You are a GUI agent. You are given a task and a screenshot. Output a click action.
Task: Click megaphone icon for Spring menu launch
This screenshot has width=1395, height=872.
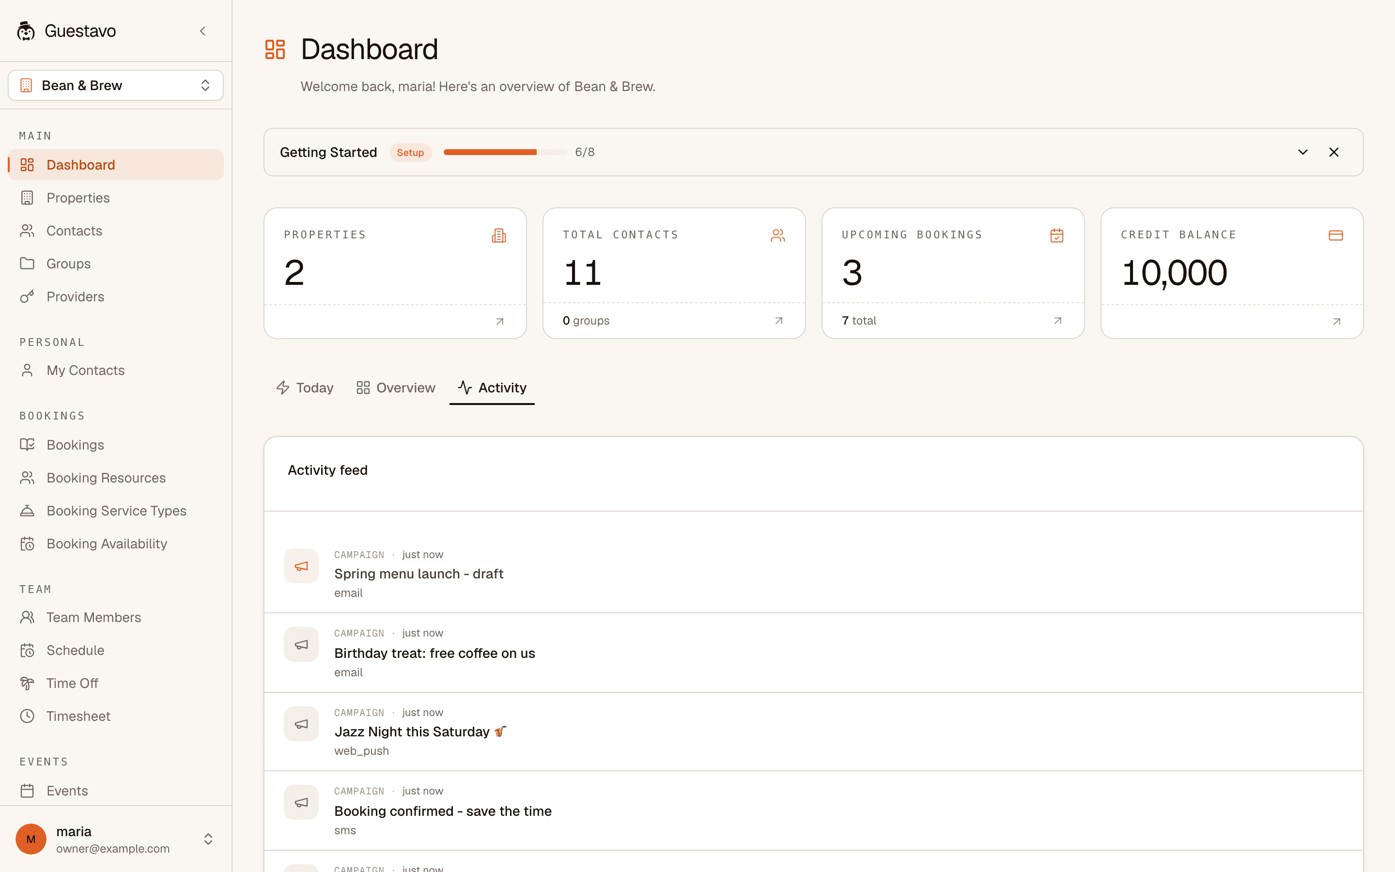(x=301, y=566)
